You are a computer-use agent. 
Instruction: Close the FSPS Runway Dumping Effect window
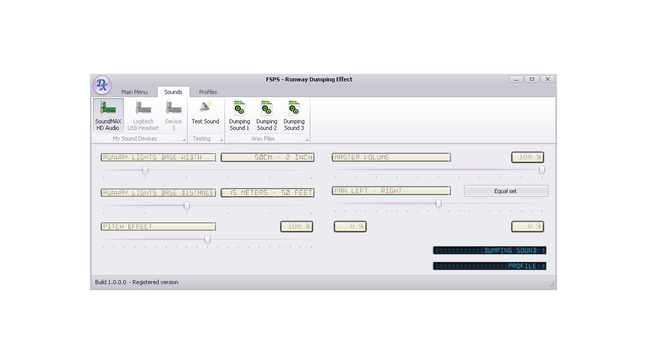pyautogui.click(x=548, y=79)
